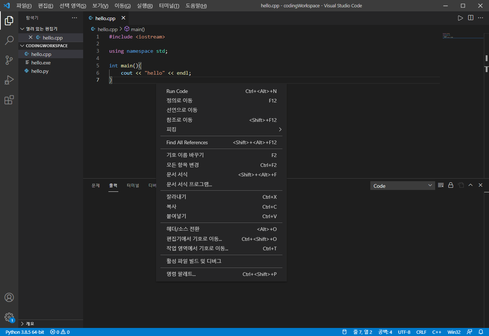Viewport: 489px width, 336px height.
Task: Choose 잘라내기 (Cut) in context menu
Action: coord(221,197)
